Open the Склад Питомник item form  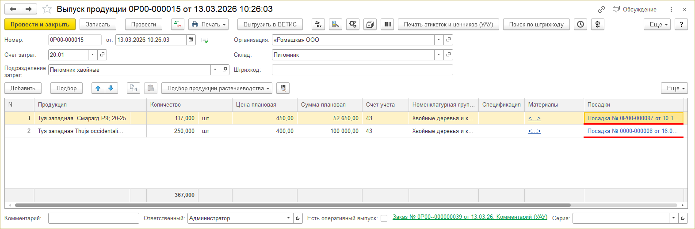[x=448, y=55]
